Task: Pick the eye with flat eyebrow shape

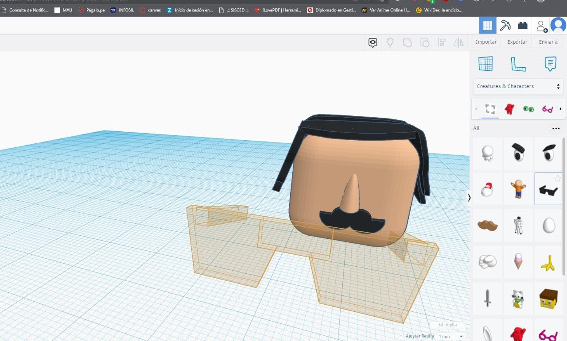Action: click(518, 153)
